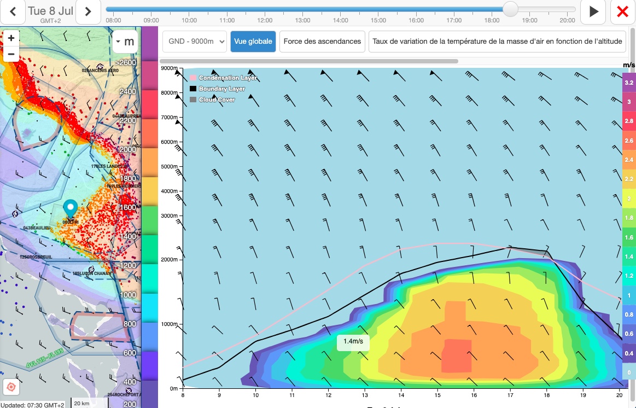
Task: Select the Vue globale tab
Action: click(253, 42)
